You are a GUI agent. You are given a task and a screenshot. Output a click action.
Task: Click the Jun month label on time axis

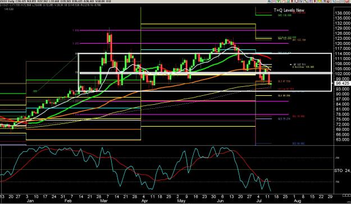(220, 201)
